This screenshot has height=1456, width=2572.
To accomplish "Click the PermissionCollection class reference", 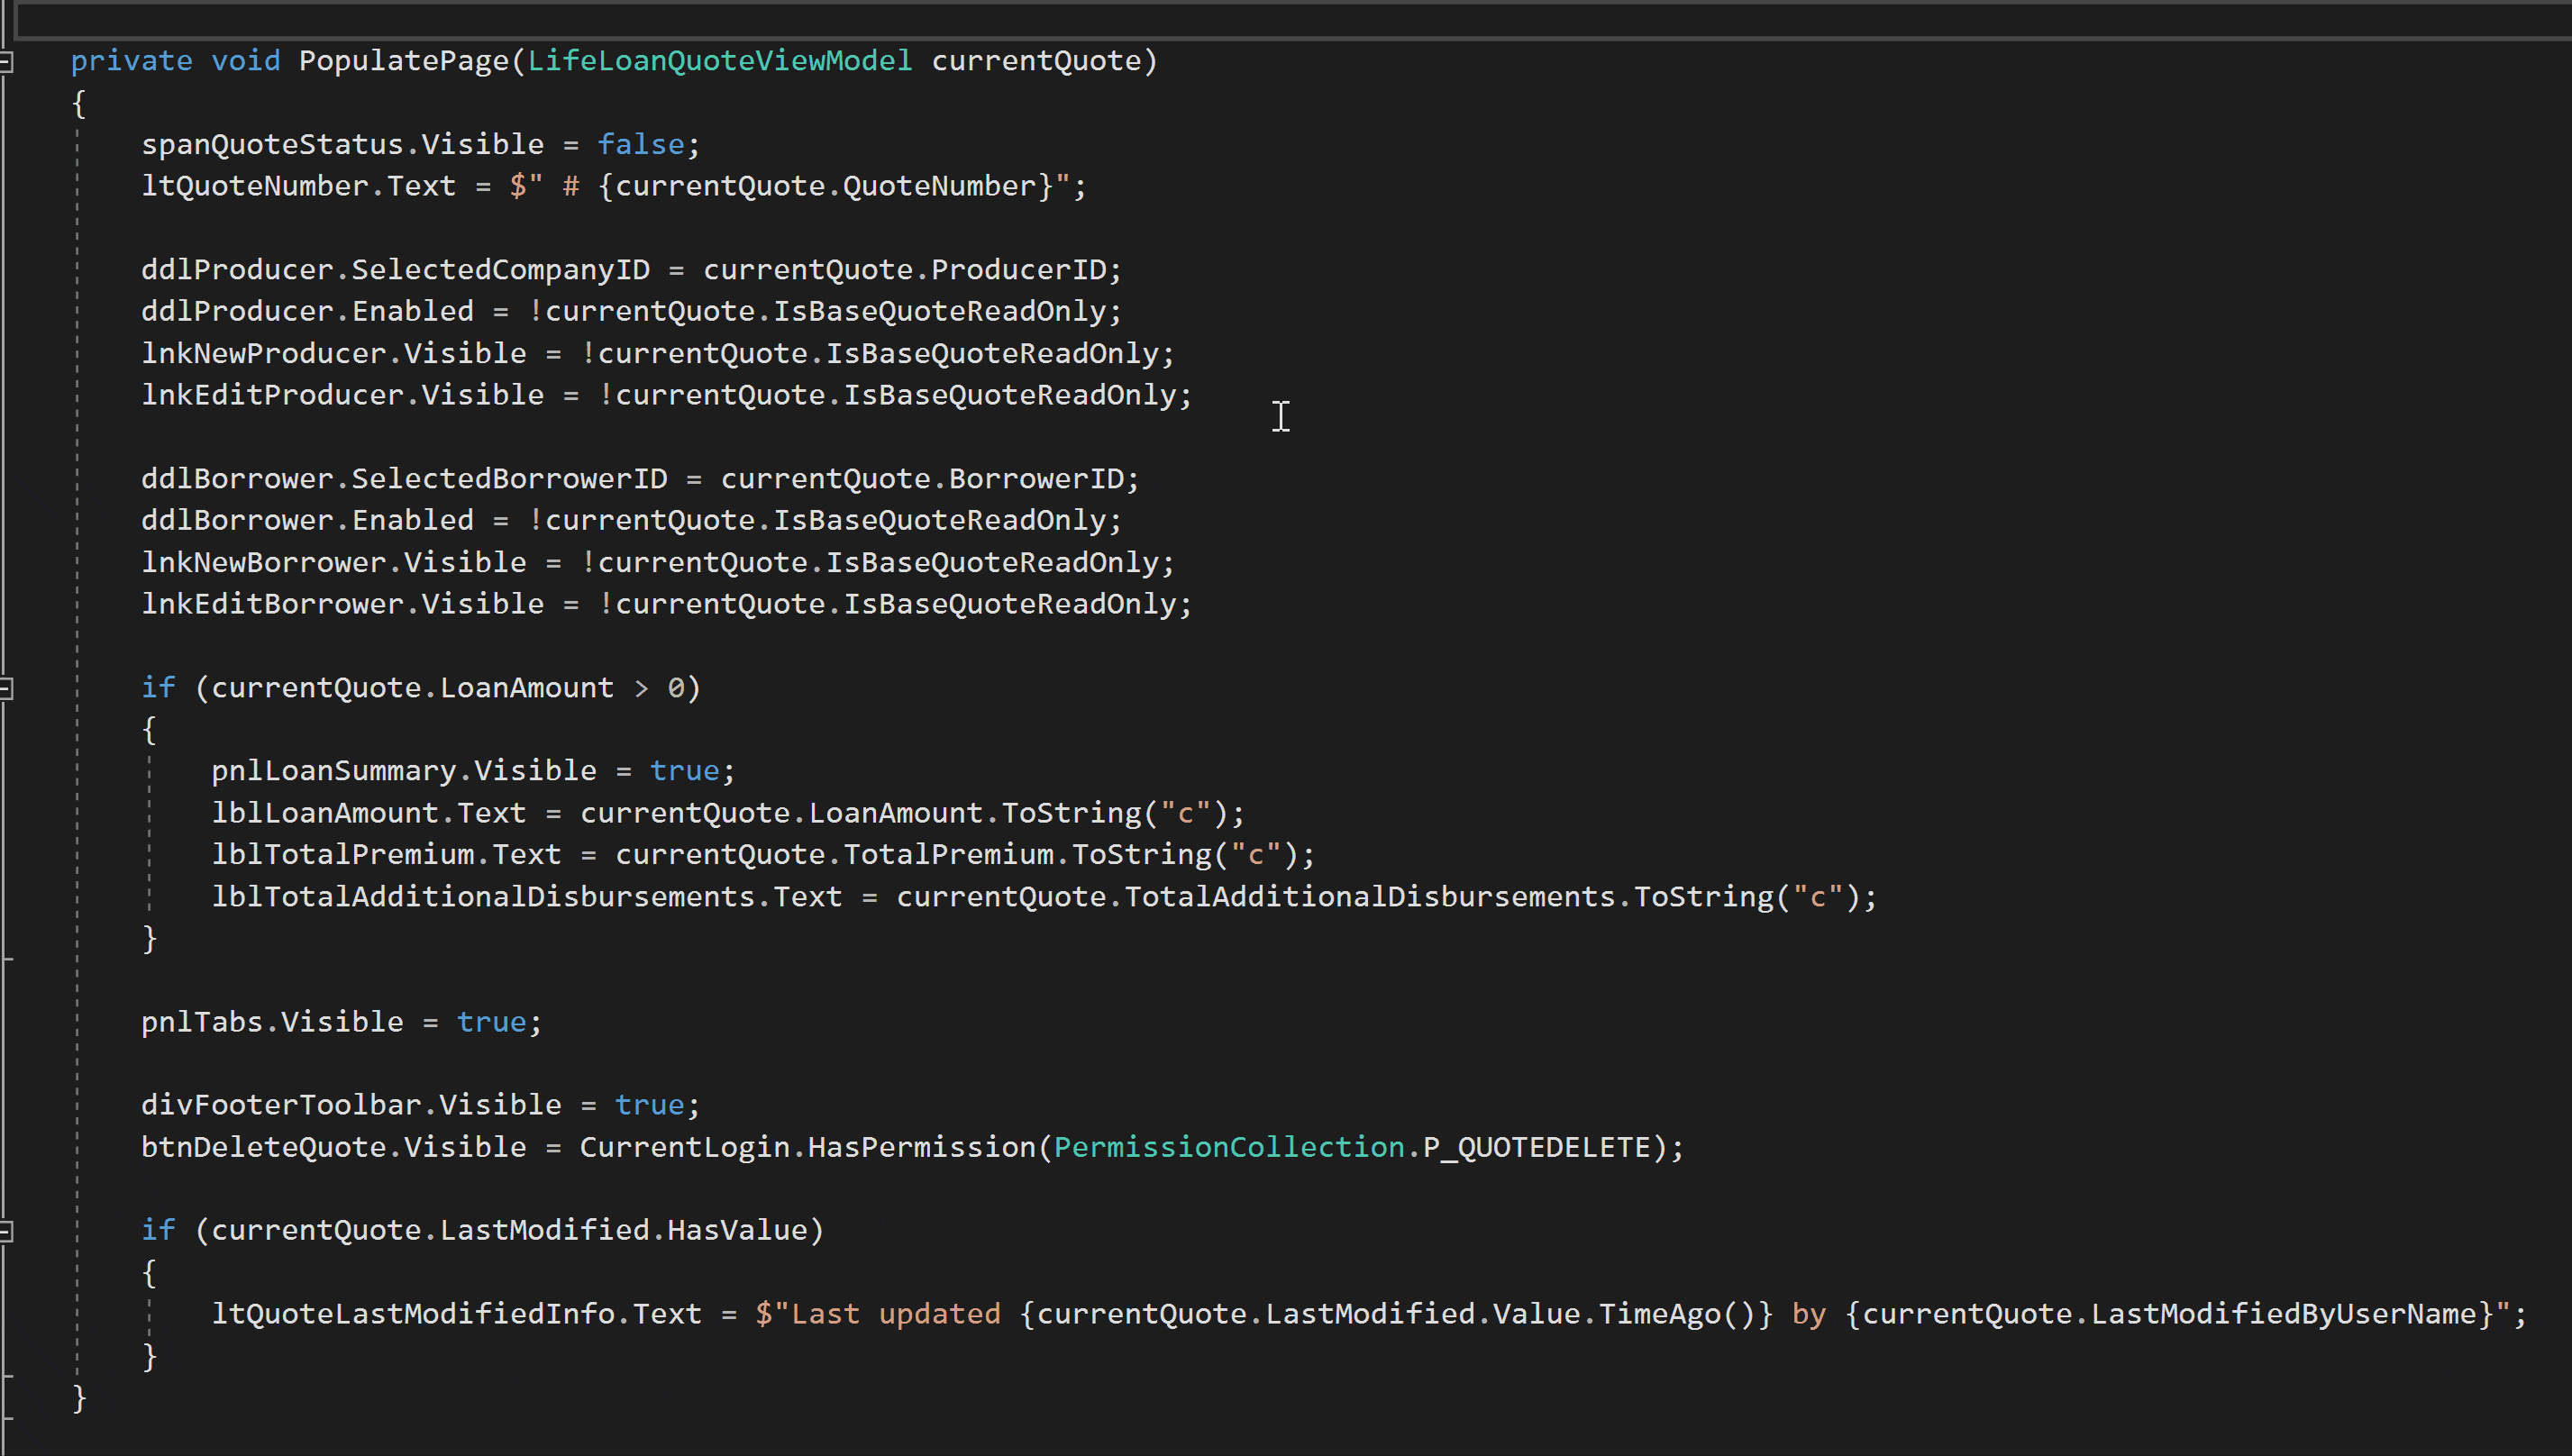I will tap(1229, 1147).
